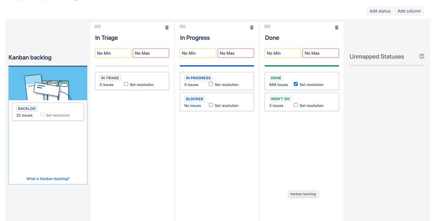Uncheck Set resolution for Done status
436x221 pixels.
(x=295, y=84)
